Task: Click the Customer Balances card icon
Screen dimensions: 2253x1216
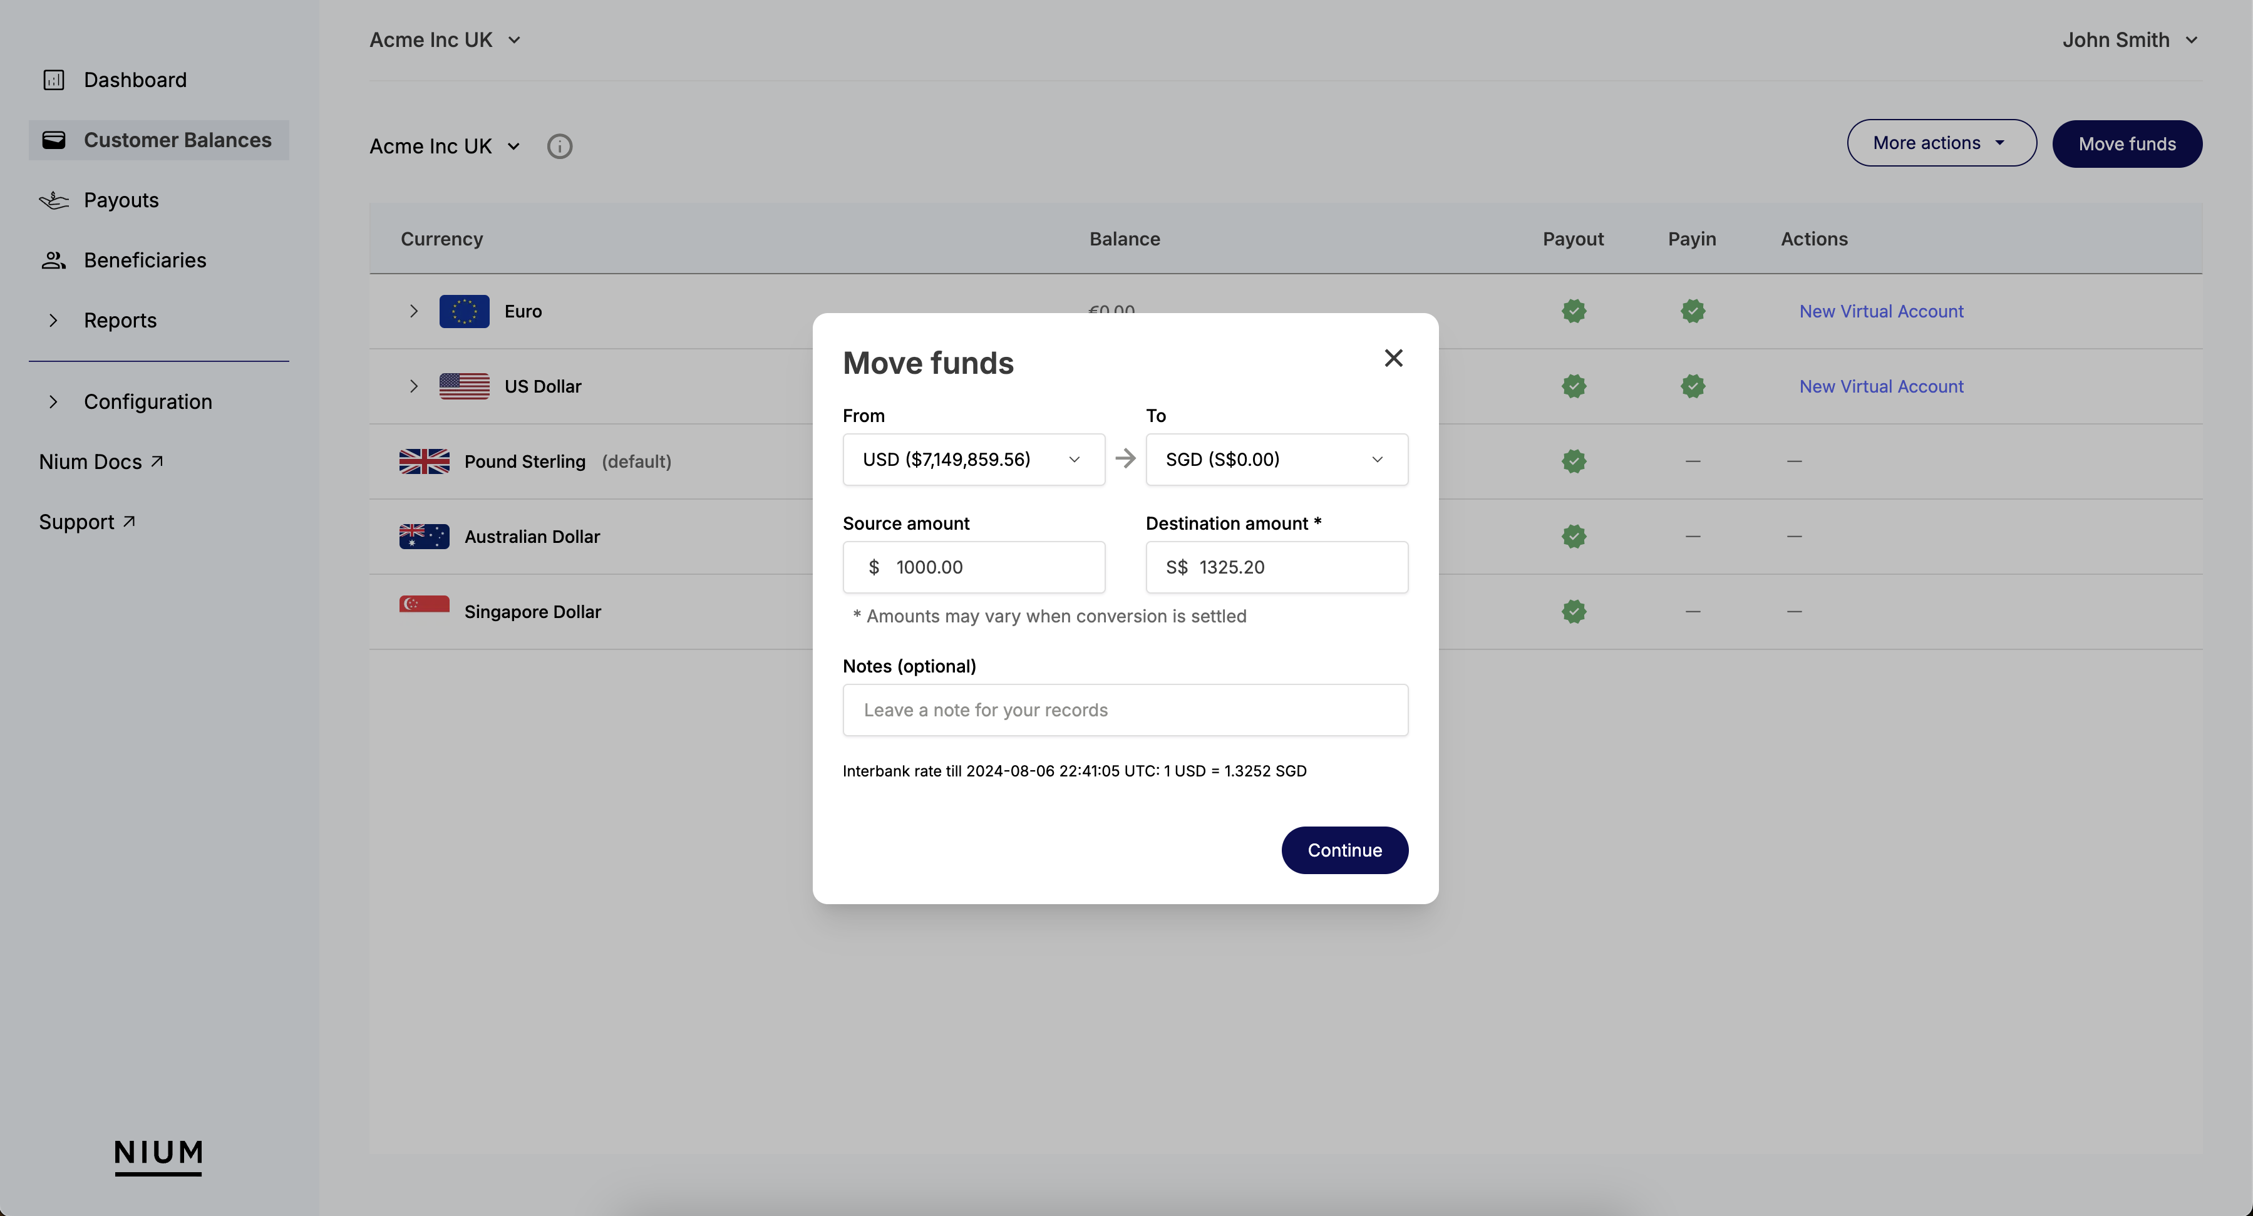Action: (53, 140)
